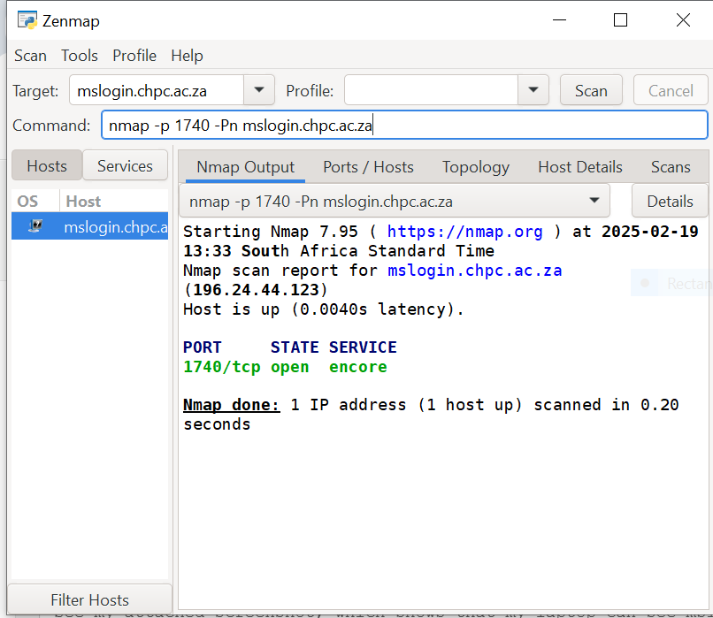The height and width of the screenshot is (618, 713).
Task: Minimize the Zenmap window
Action: pos(559,20)
